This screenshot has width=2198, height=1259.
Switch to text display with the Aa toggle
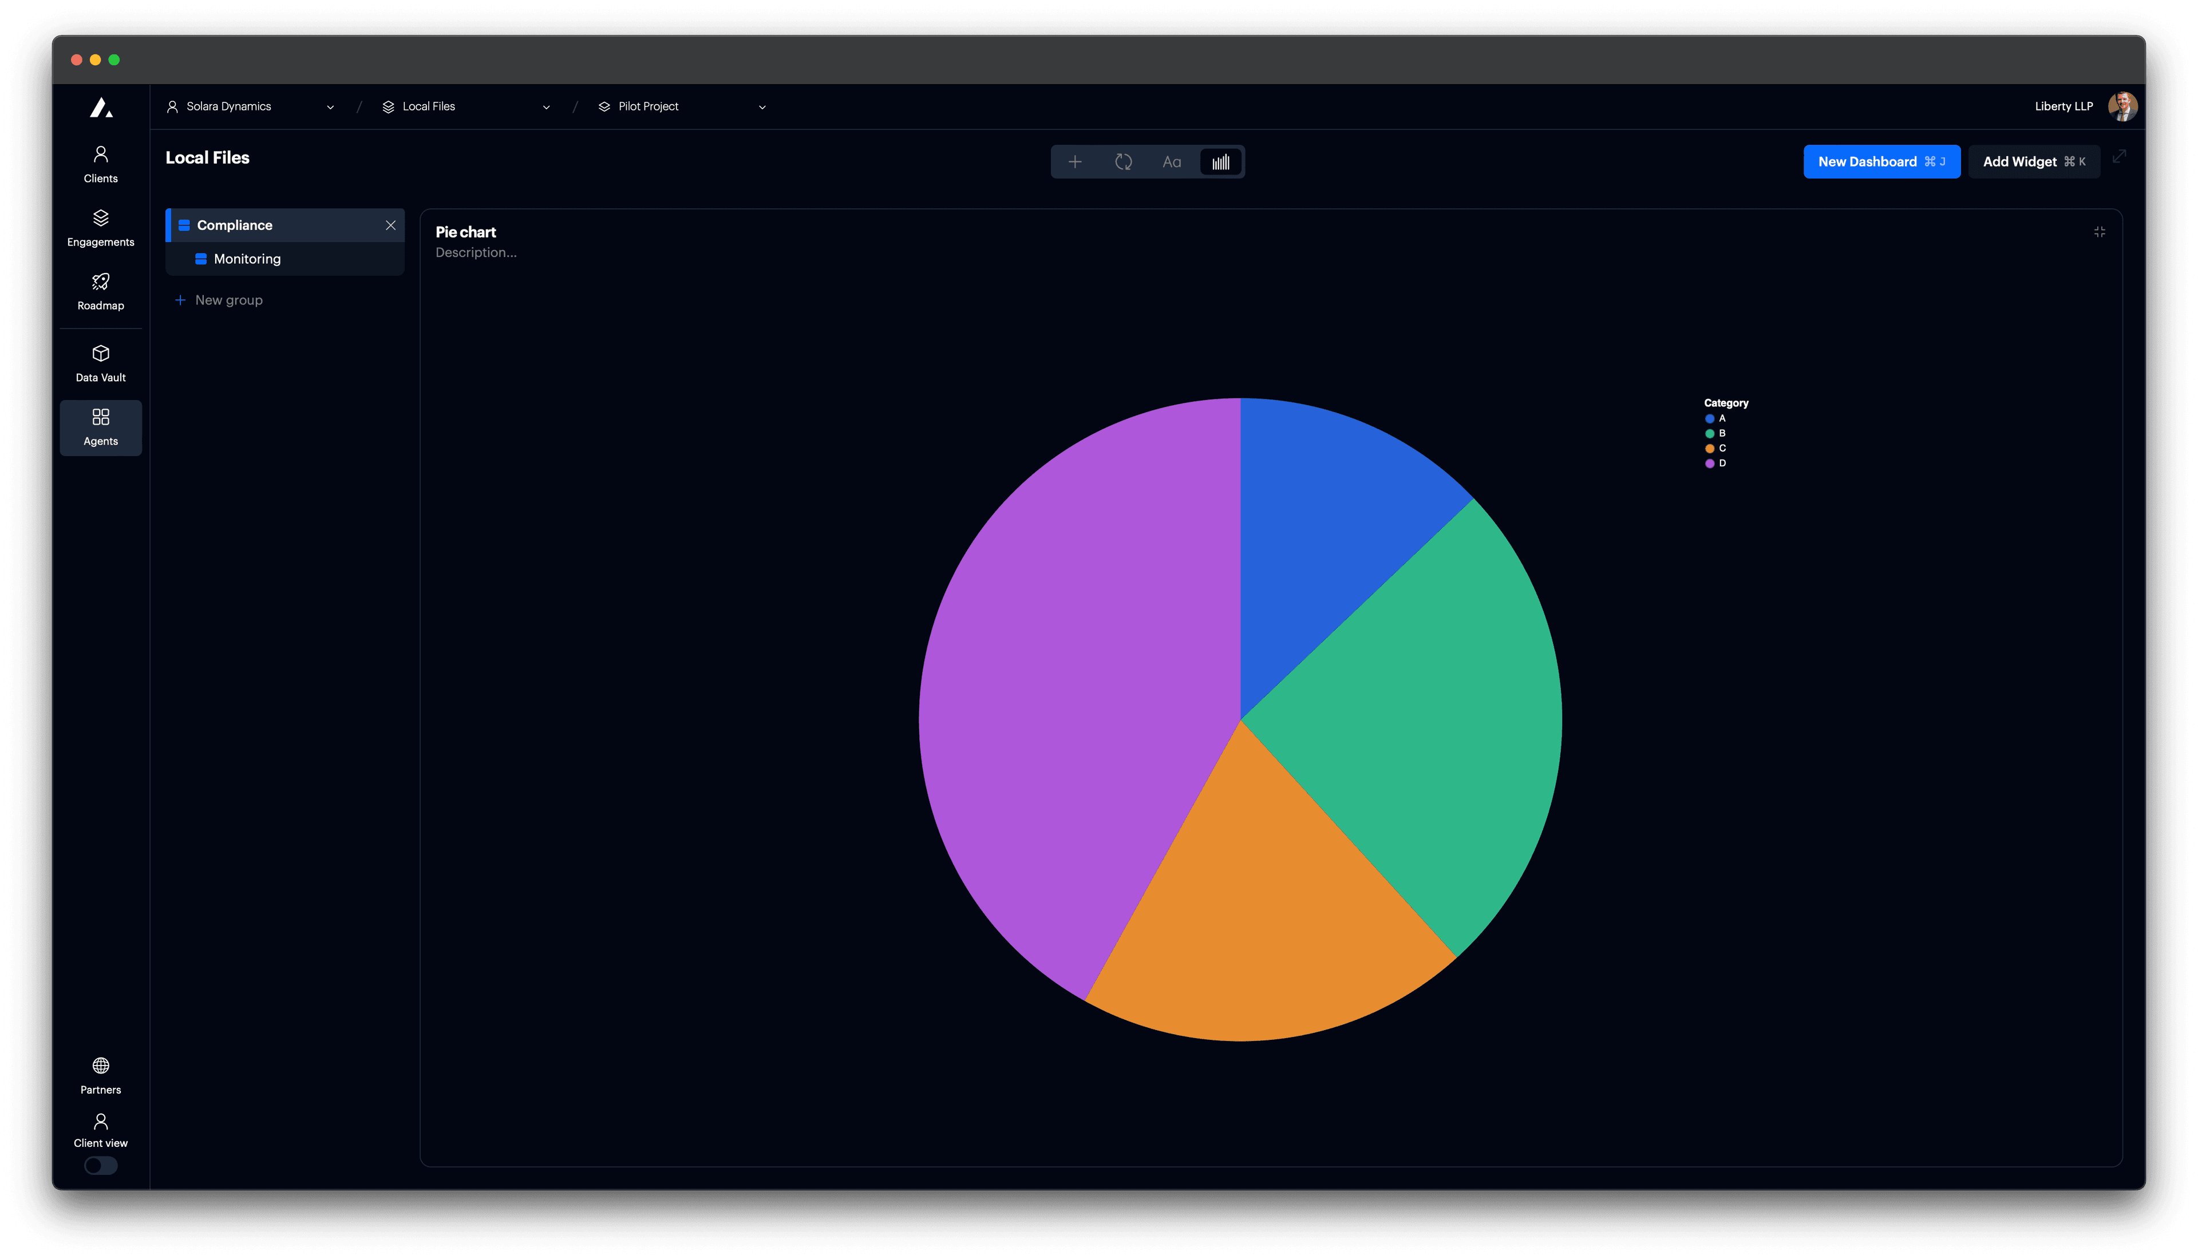pyautogui.click(x=1172, y=162)
